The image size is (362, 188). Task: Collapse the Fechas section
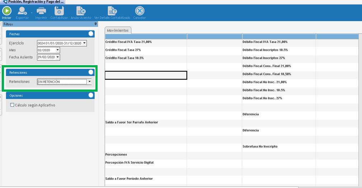(91, 34)
